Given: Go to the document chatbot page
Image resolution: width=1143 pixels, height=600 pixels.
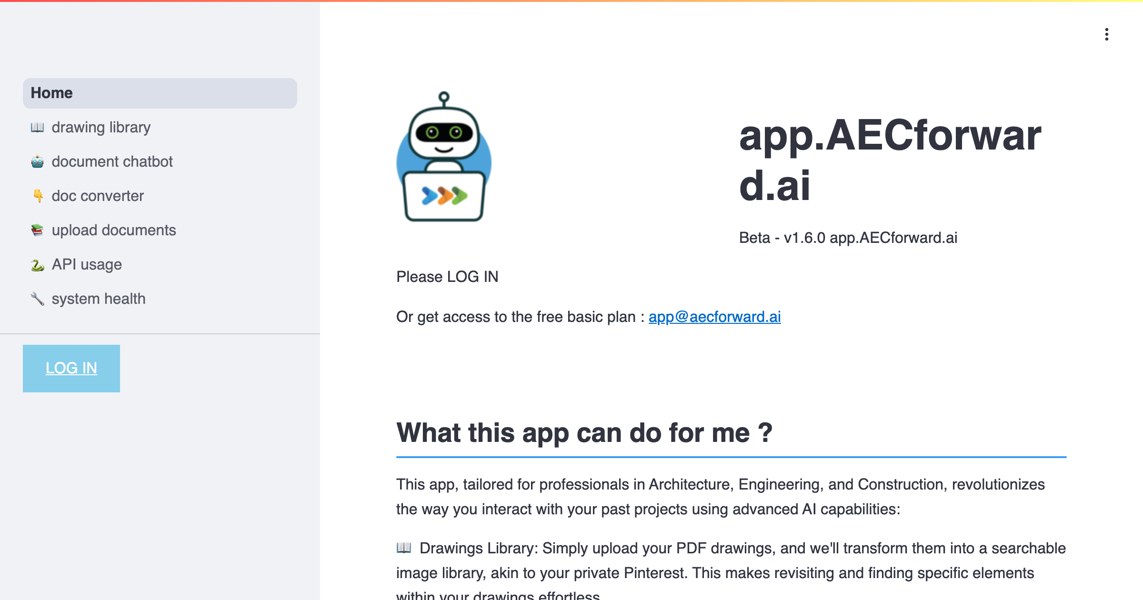Looking at the screenshot, I should pos(160,161).
